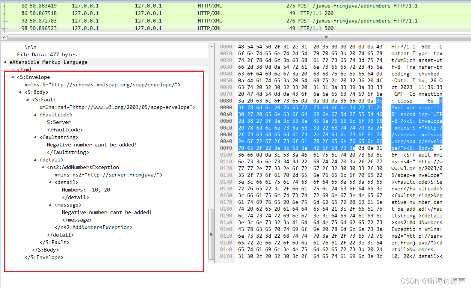Select the </S:Envelope> closing tag

[44, 257]
